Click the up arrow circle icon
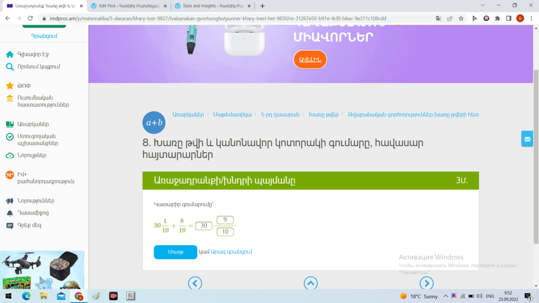 click(x=311, y=284)
